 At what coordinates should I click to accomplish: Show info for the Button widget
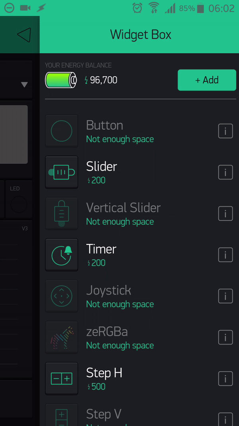coord(225,131)
